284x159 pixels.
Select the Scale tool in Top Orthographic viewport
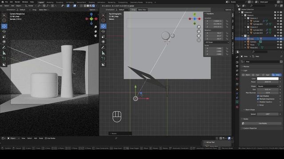(103, 37)
